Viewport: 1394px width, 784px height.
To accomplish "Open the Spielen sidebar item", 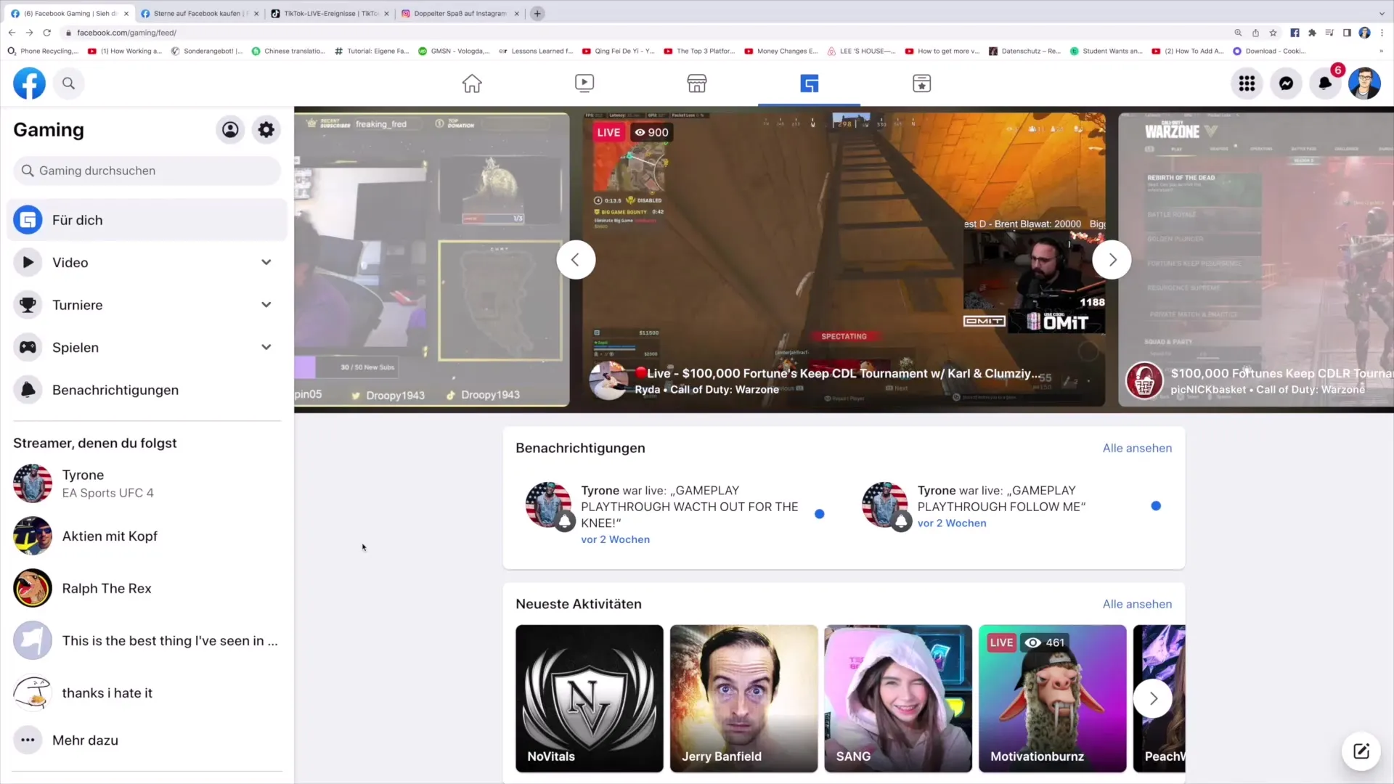I will (x=147, y=348).
